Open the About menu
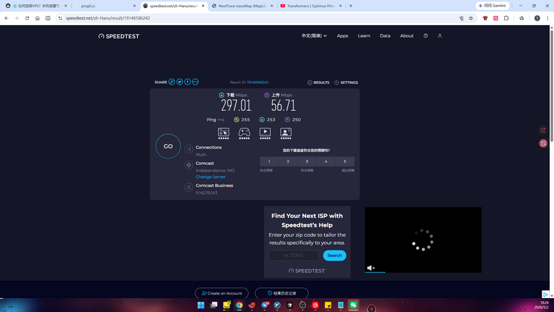 pos(406,36)
